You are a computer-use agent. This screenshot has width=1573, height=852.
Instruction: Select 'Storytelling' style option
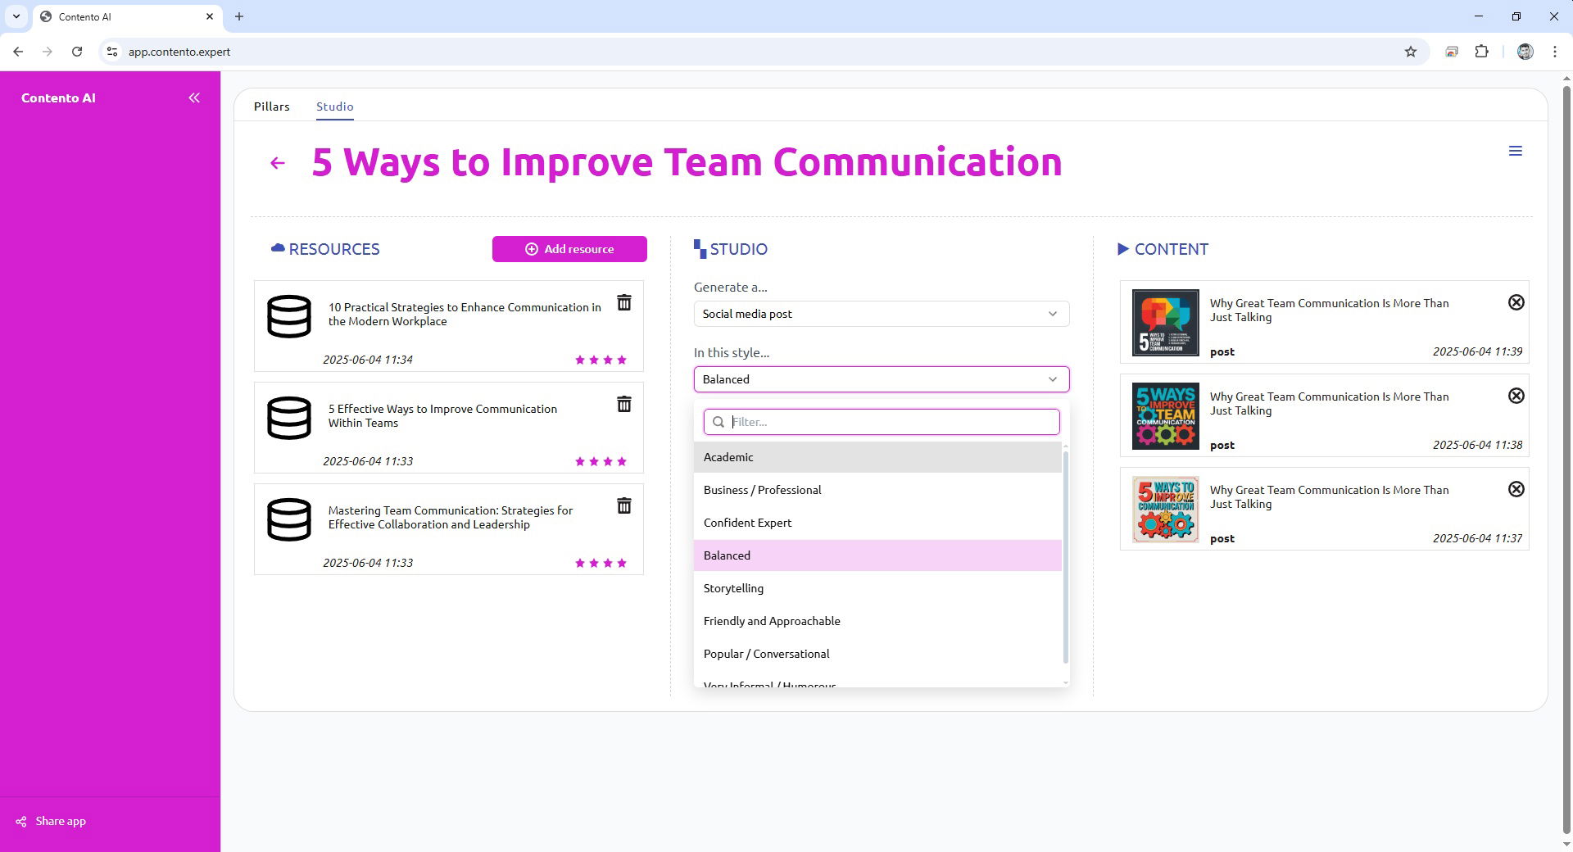pos(733,588)
